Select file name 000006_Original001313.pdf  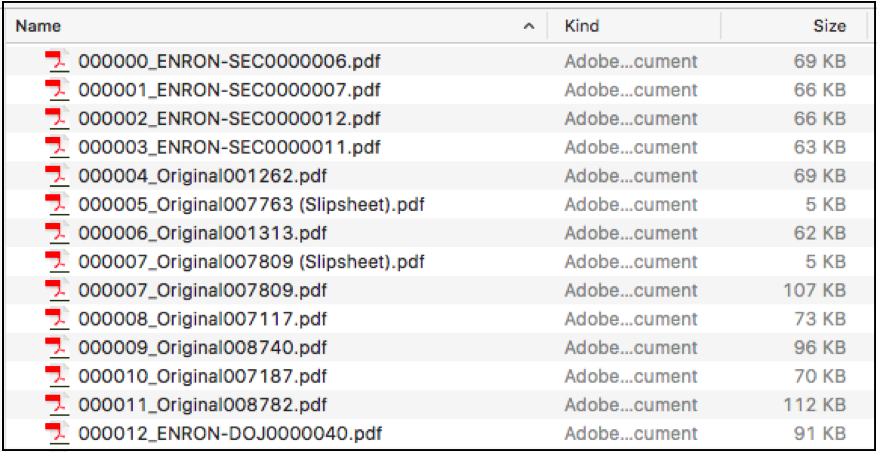(x=203, y=234)
